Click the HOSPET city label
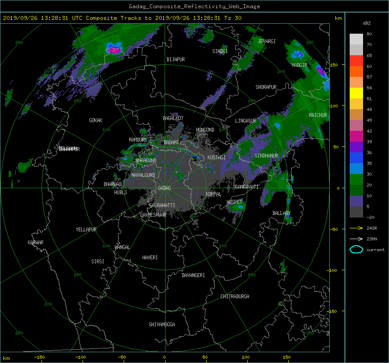Image resolution: width=389 pixels, height=363 pixels. (x=234, y=202)
